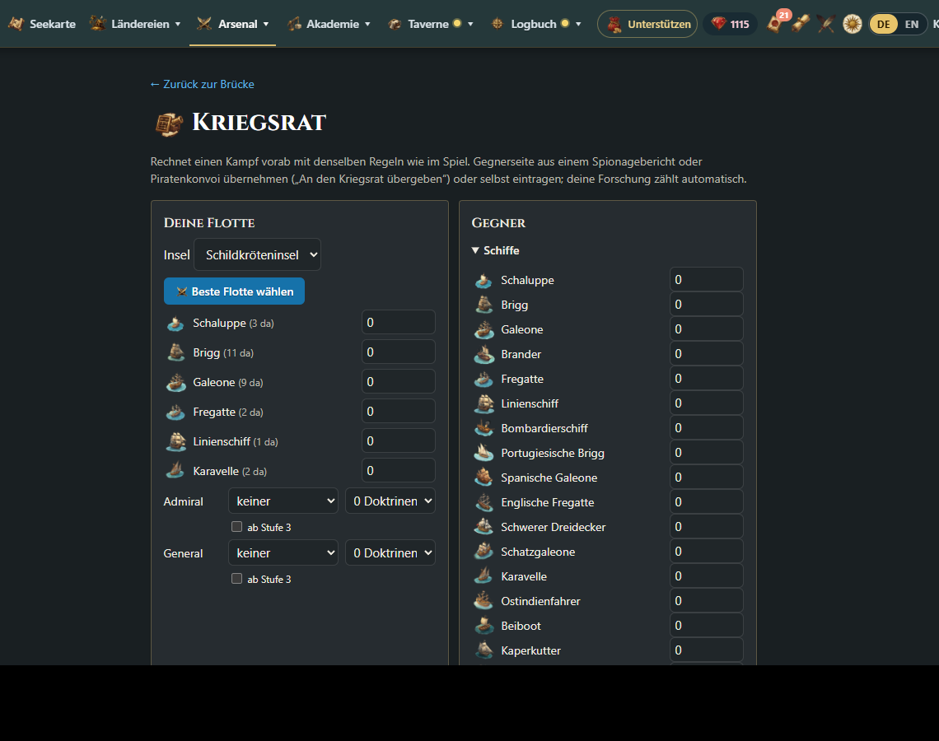939x741 pixels.
Task: Open the Taverne menu
Action: 430,24
